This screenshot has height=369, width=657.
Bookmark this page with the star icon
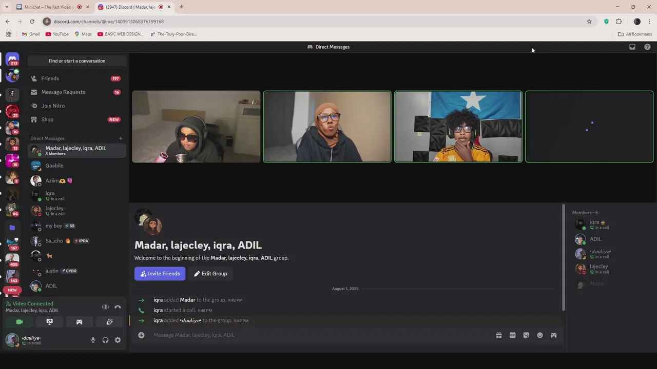click(x=589, y=22)
